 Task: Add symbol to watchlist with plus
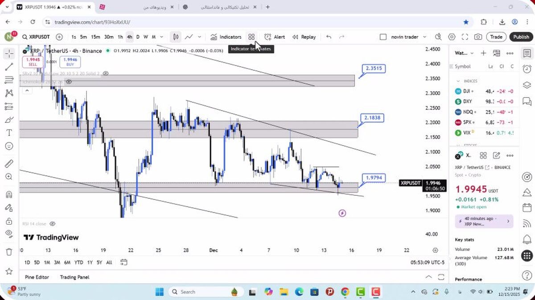(x=483, y=53)
